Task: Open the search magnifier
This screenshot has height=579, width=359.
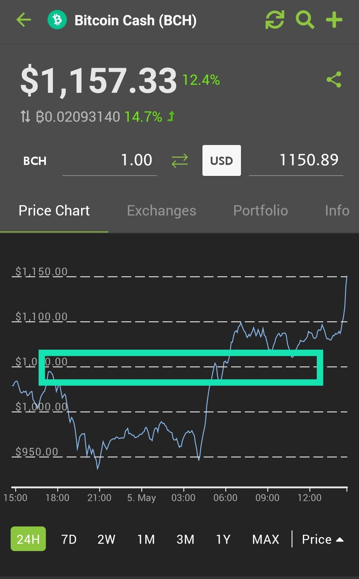Action: 305,20
